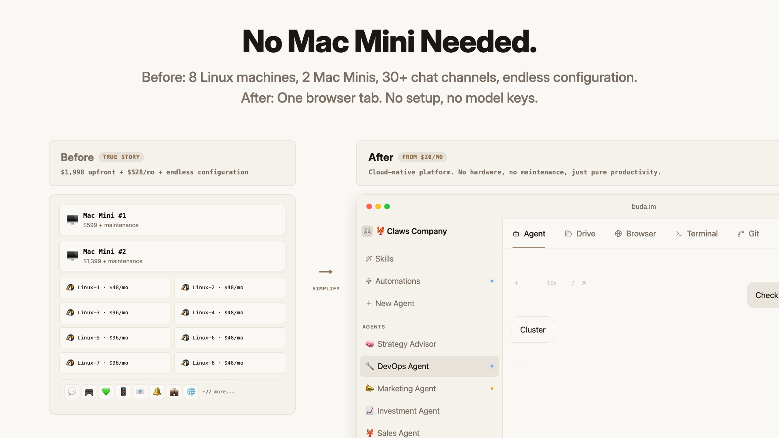Click the '+22 more...' channels text
This screenshot has height=438, width=779.
coord(218,392)
